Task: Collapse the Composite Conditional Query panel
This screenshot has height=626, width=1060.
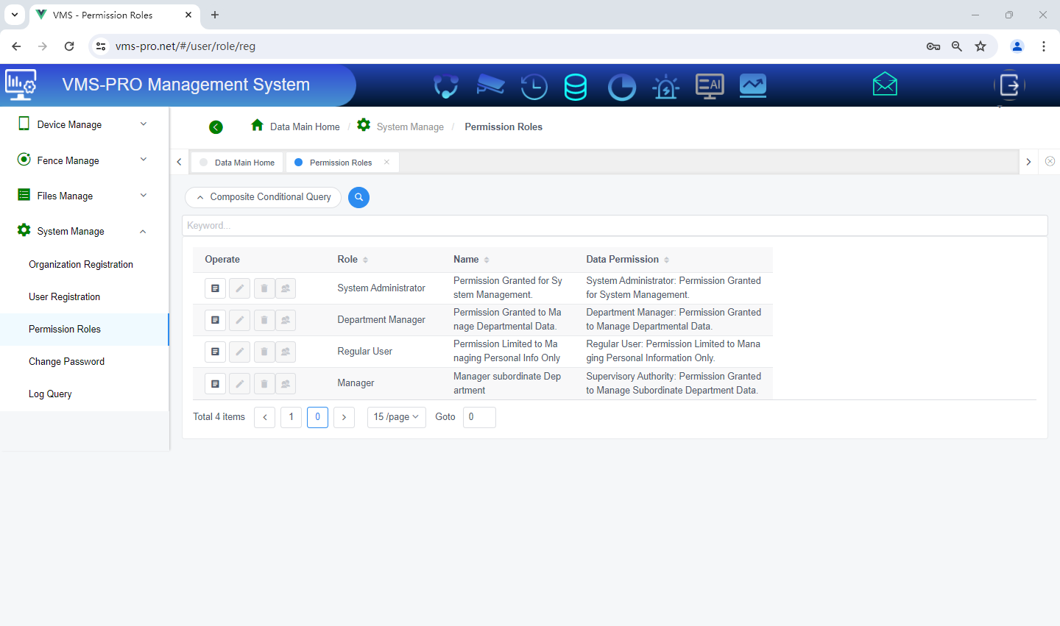Action: point(263,197)
